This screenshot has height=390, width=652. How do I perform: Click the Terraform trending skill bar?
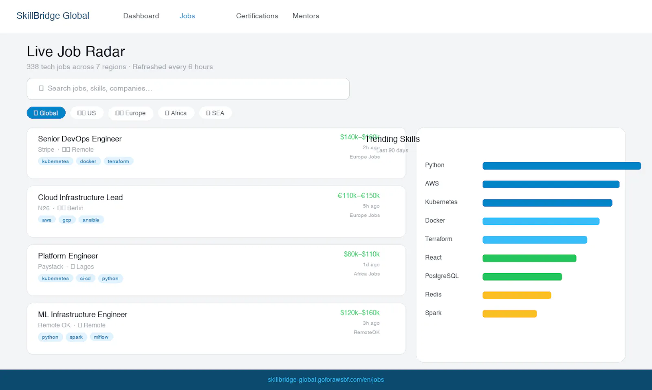(535, 240)
